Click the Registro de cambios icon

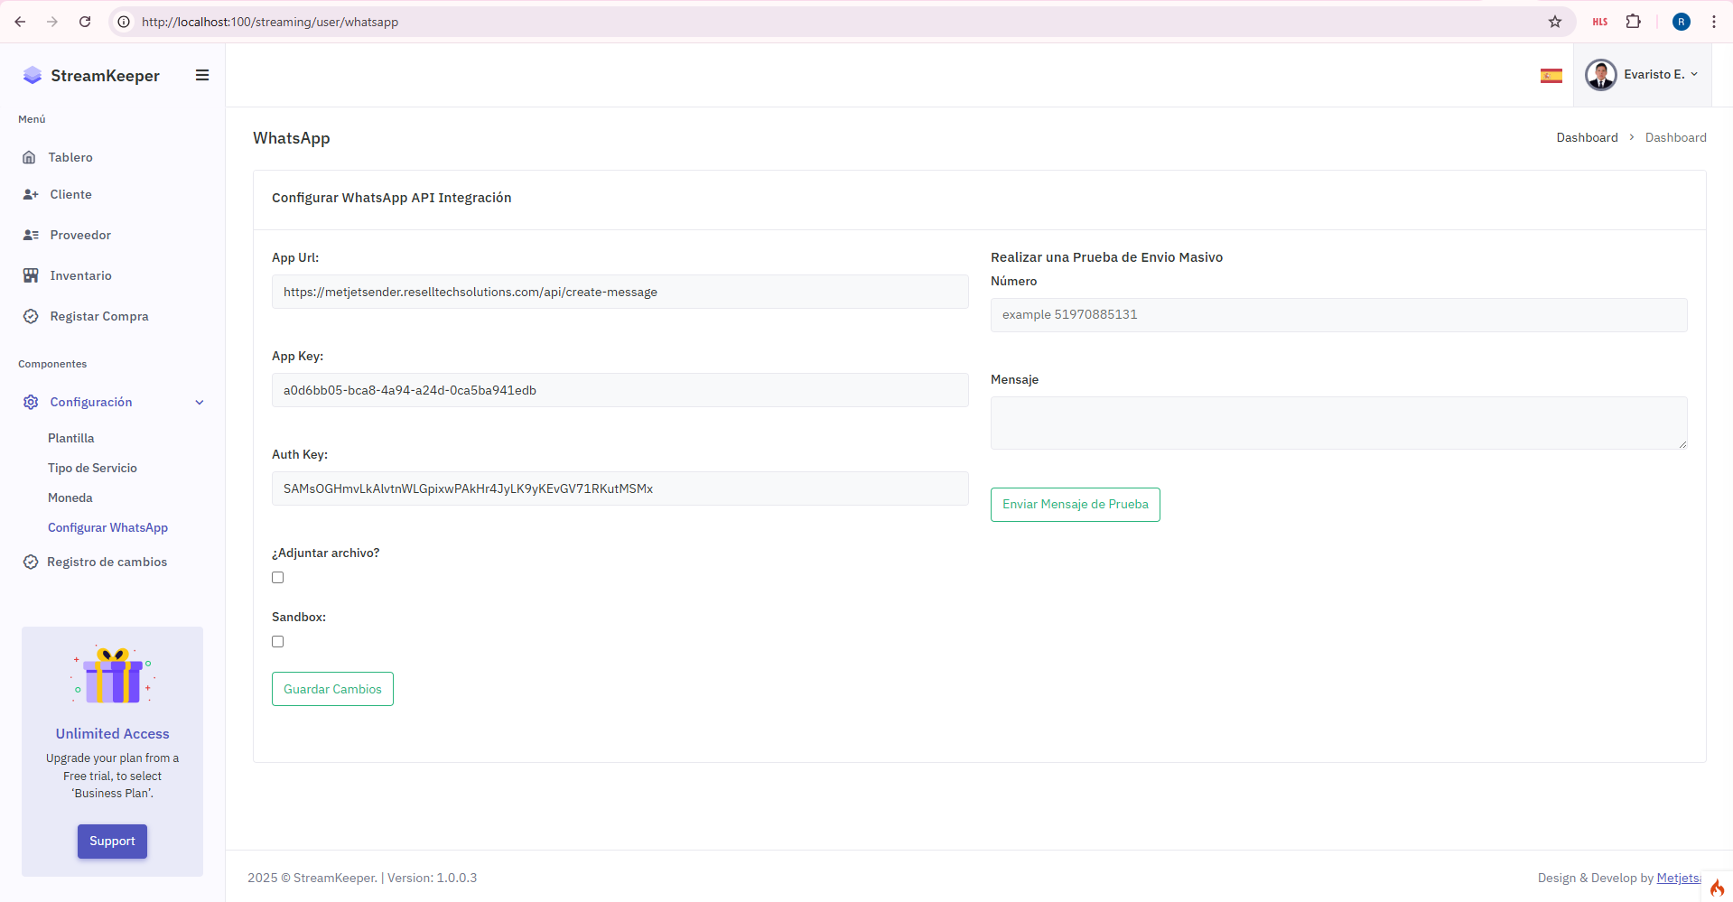31,563
